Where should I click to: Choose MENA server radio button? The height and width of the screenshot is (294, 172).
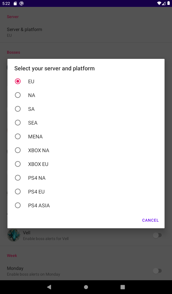(x=86, y=136)
